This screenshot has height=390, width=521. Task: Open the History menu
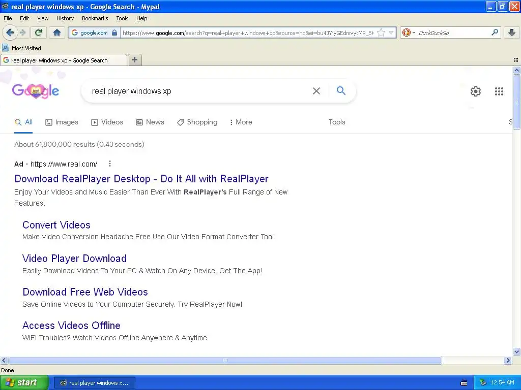point(65,18)
